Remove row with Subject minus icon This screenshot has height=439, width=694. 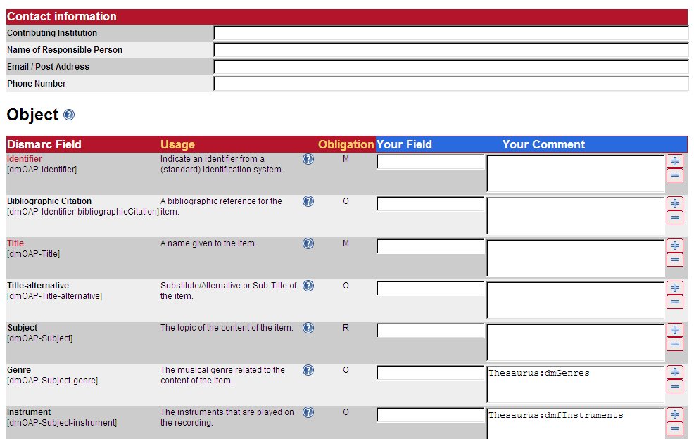pyautogui.click(x=675, y=344)
